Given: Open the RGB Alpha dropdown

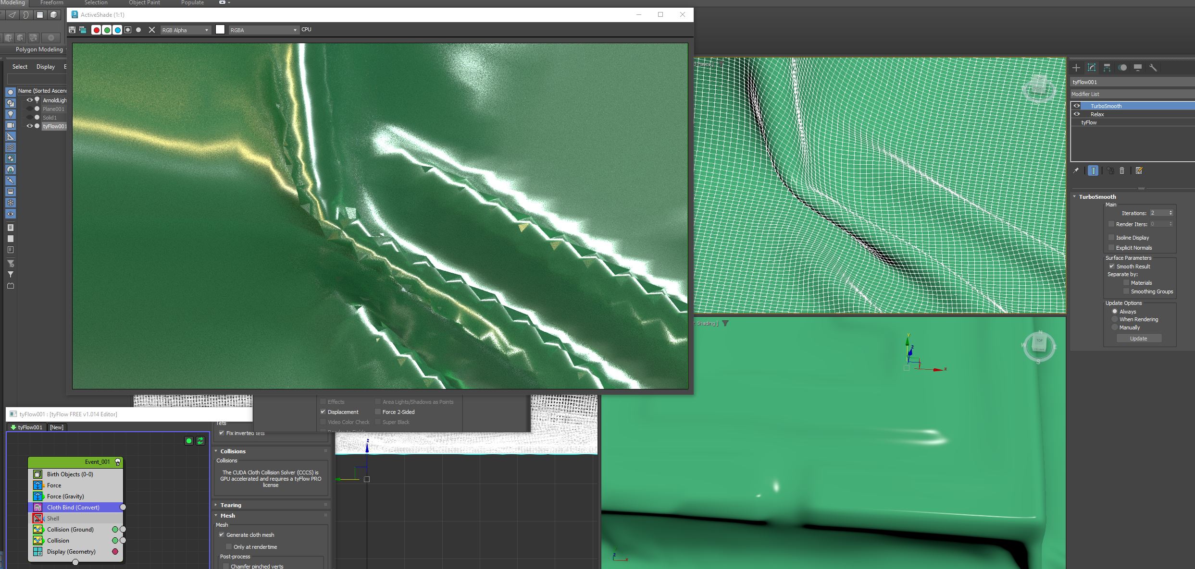Looking at the screenshot, I should [x=186, y=30].
